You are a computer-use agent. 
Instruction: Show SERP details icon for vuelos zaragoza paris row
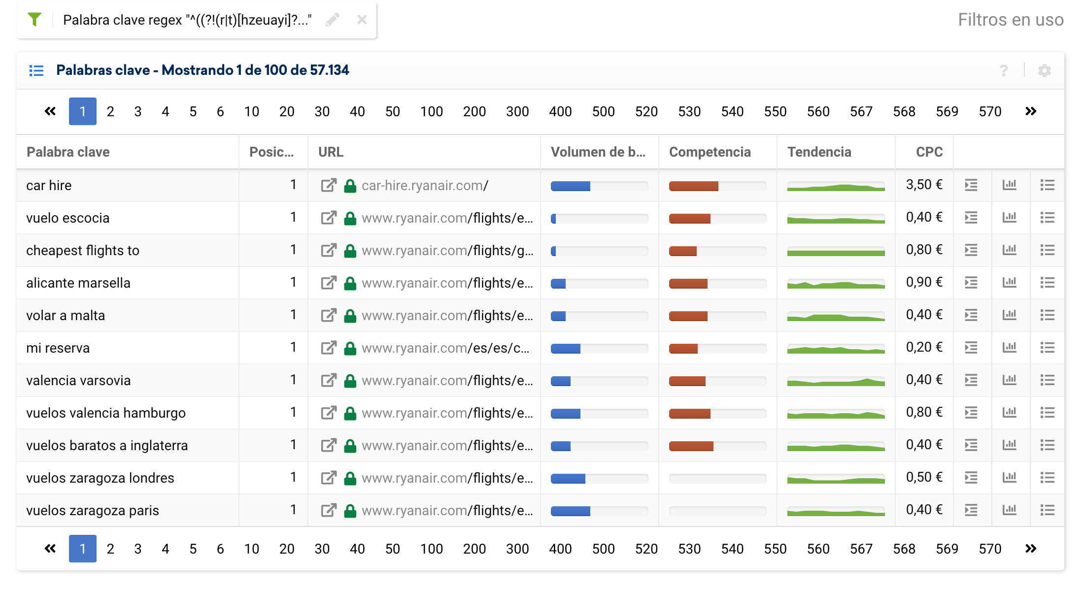tap(971, 510)
